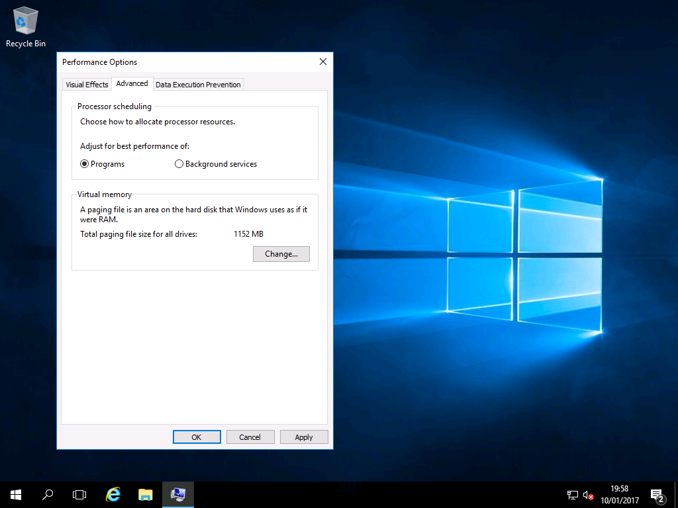Open the Data Execution Prevention tab
The image size is (678, 508).
[198, 85]
